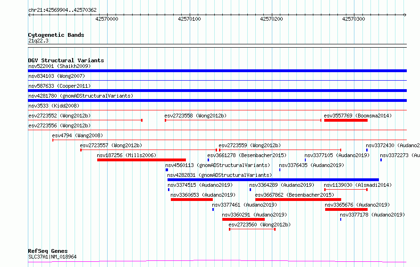
Task: Select the esv3661278 (Besenbacher2015) label
Action: [x=247, y=155]
